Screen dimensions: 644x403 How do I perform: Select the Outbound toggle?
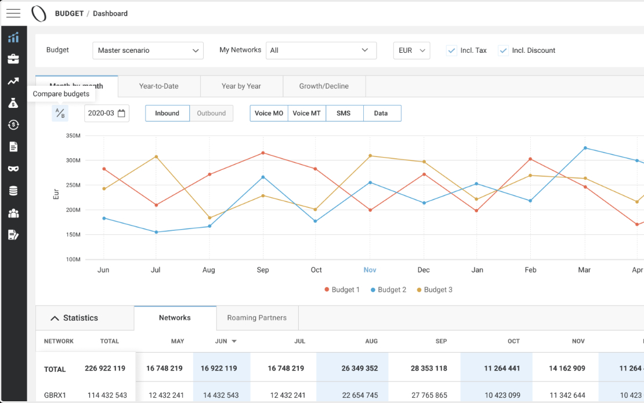click(x=211, y=113)
